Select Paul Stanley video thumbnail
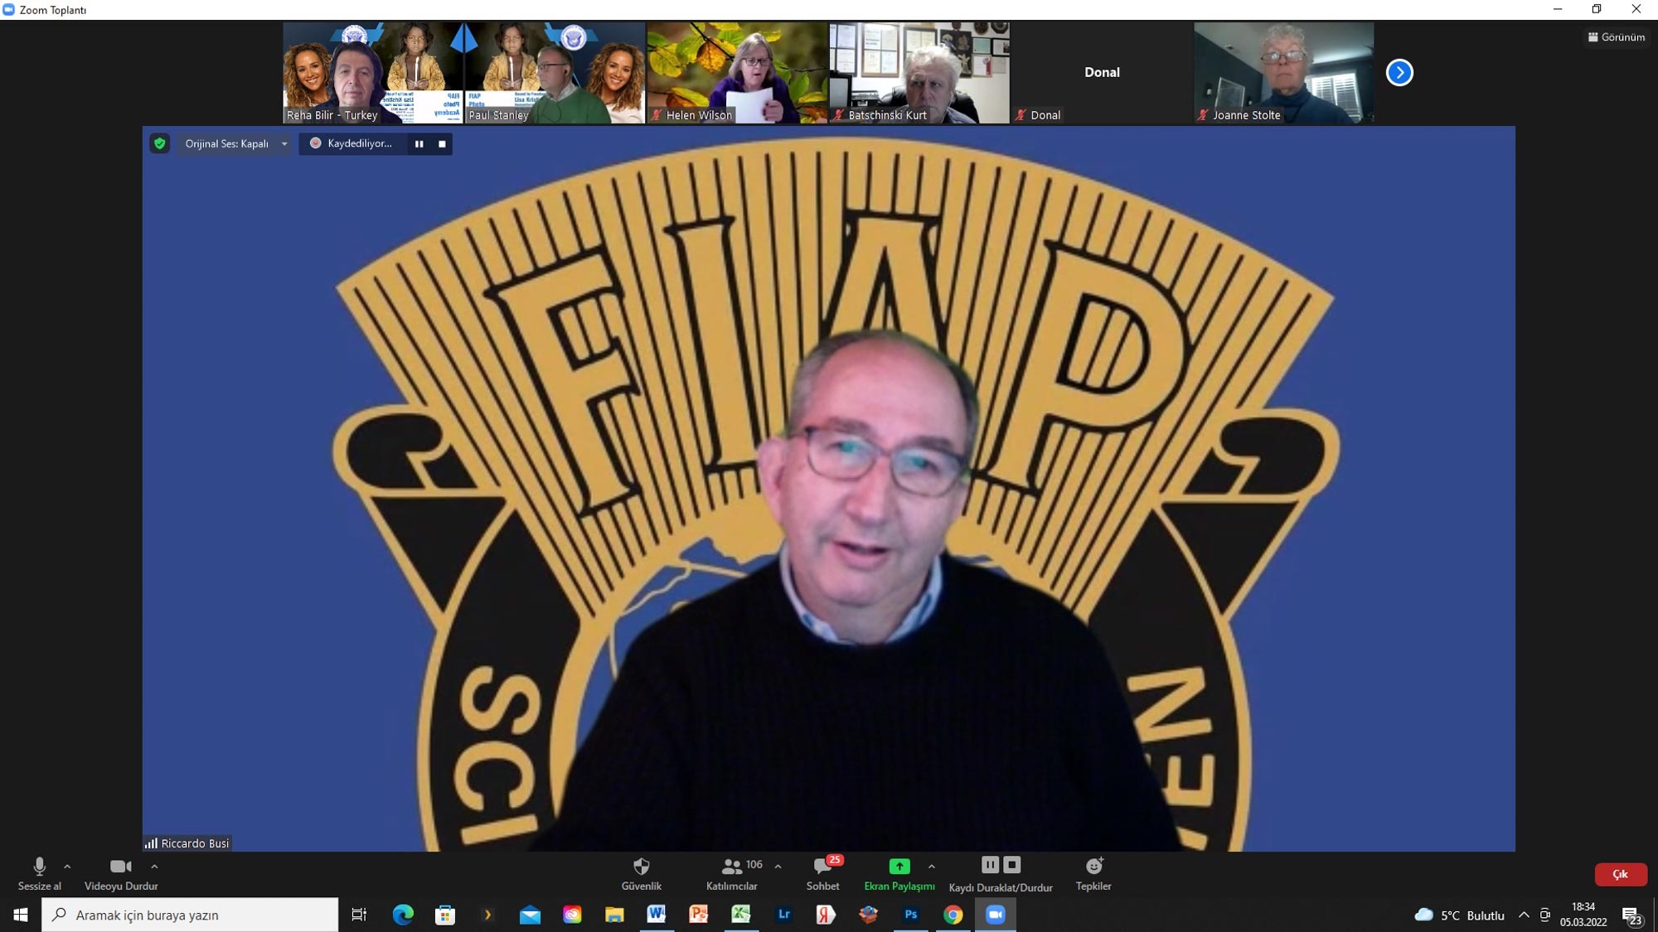This screenshot has width=1658, height=932. 555,73
